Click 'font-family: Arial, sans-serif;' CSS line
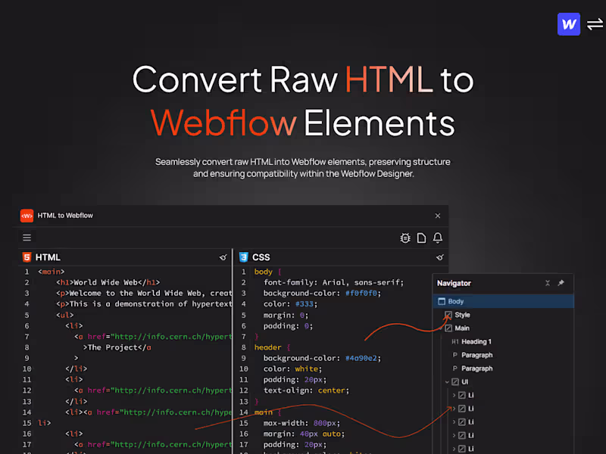This screenshot has height=454, width=606. [333, 282]
